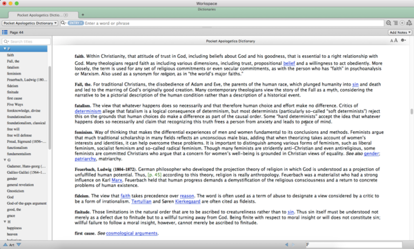Click the research magnifier icon right of search field
This screenshot has height=249, width=414.
tap(388, 23)
